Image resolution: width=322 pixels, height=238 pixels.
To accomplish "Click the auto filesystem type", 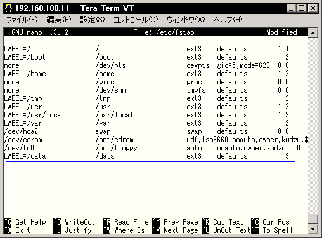I will (x=194, y=148).
